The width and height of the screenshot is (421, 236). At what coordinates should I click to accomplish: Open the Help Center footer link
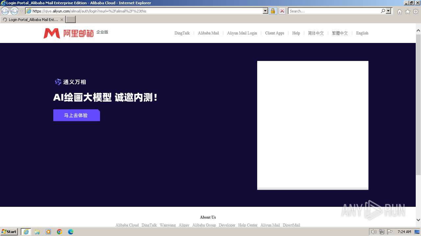(x=248, y=225)
